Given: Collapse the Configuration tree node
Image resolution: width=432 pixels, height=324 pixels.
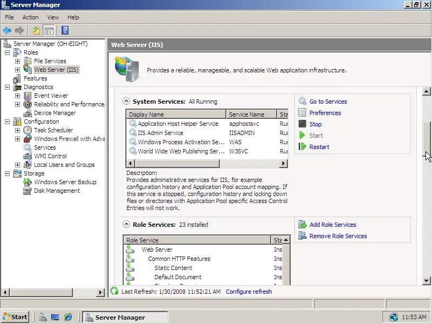Looking at the screenshot, I should click(x=8, y=122).
